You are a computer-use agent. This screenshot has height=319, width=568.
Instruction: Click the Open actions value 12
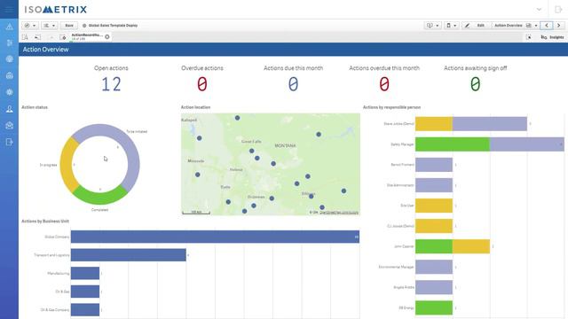(111, 84)
